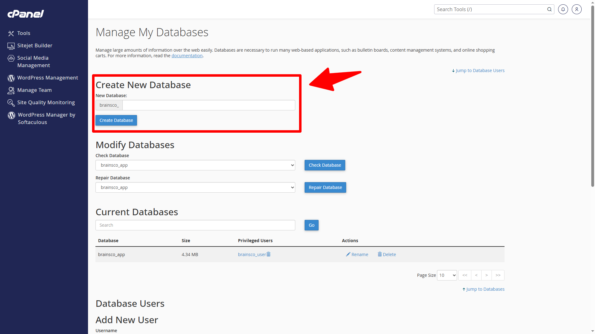Click the Go search button
Viewport: 595px width, 334px height.
pos(311,225)
